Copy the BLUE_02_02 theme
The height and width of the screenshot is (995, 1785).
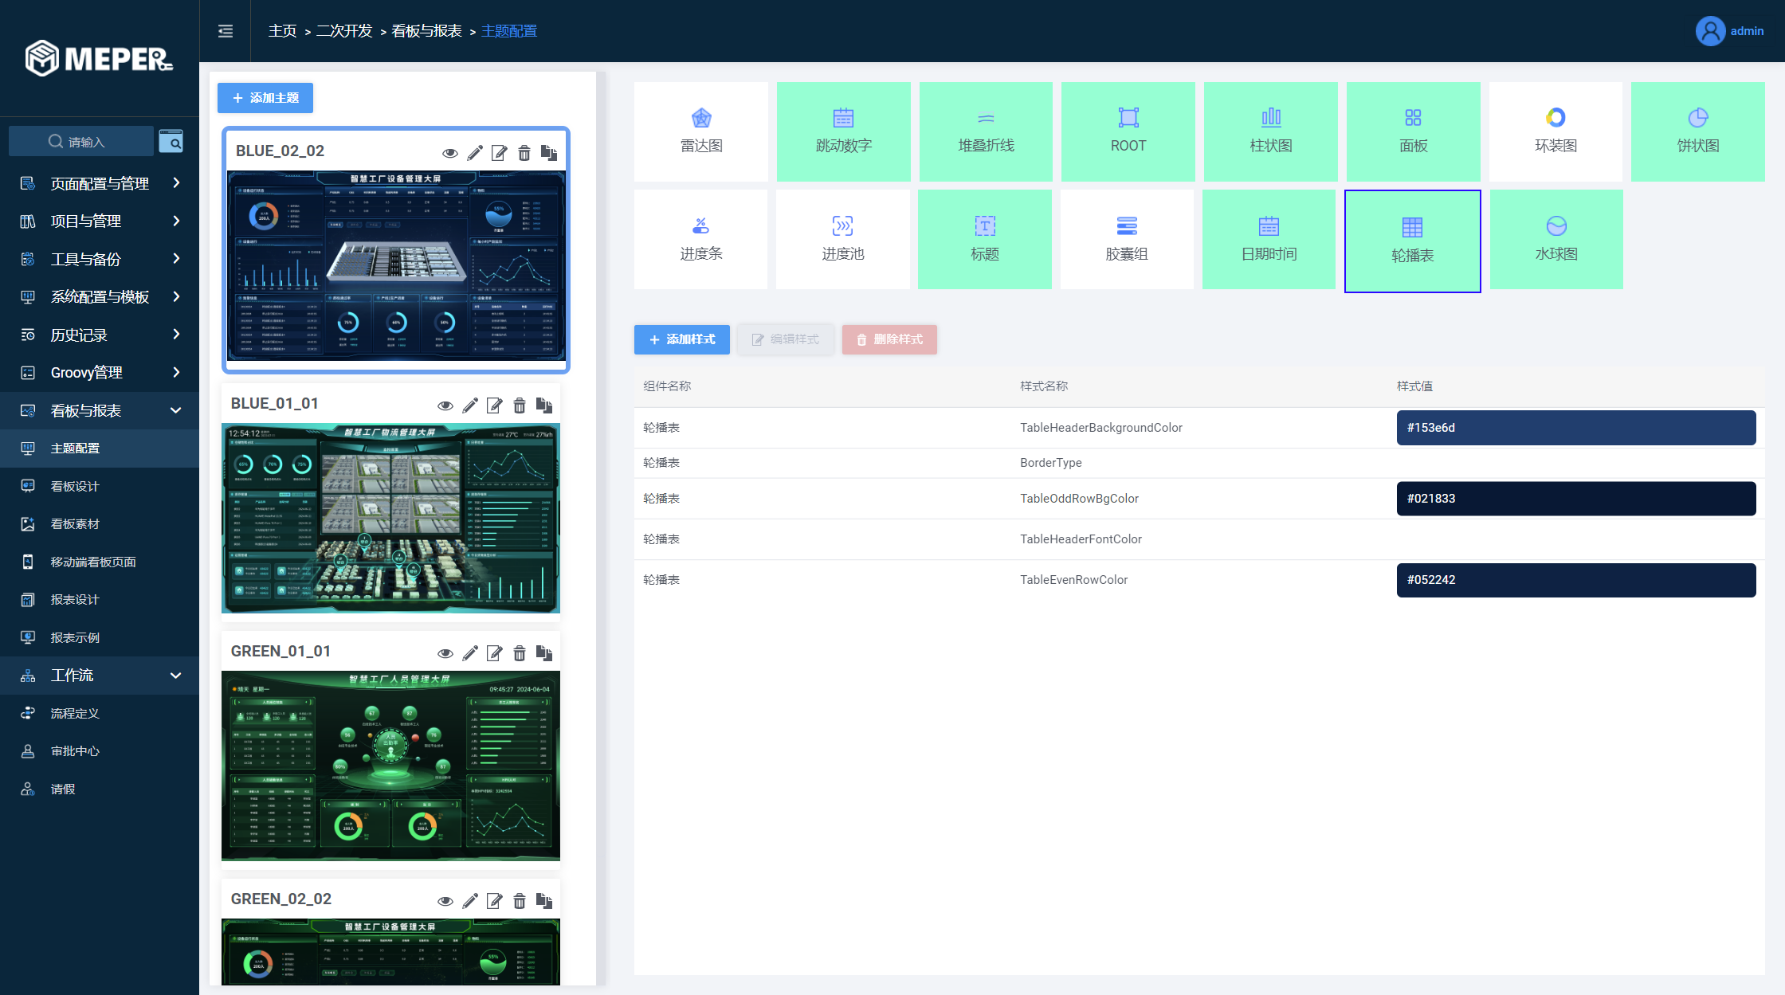(549, 152)
